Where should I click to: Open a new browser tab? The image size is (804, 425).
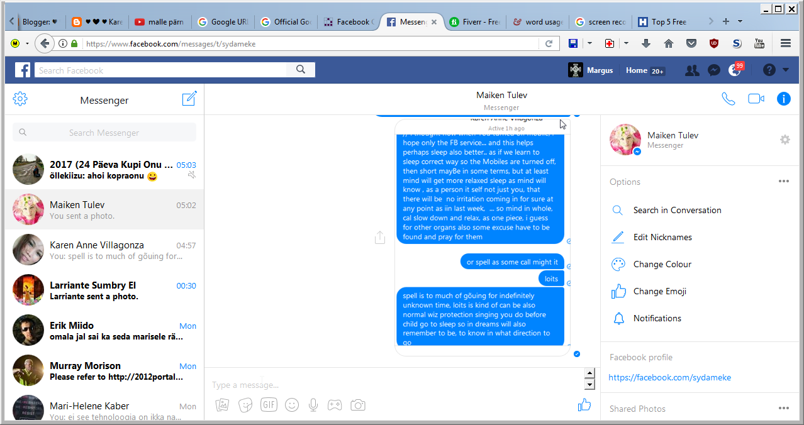tap(726, 21)
